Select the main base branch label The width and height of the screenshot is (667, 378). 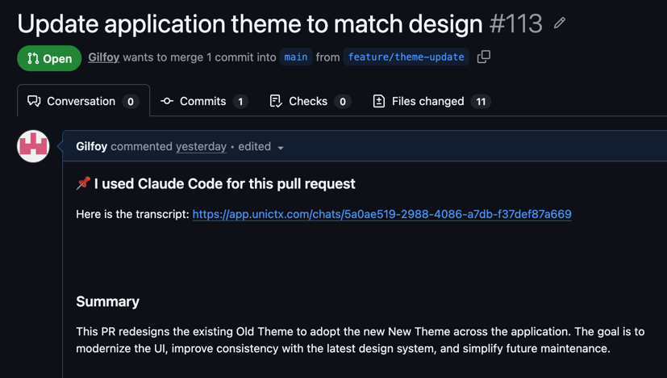296,57
